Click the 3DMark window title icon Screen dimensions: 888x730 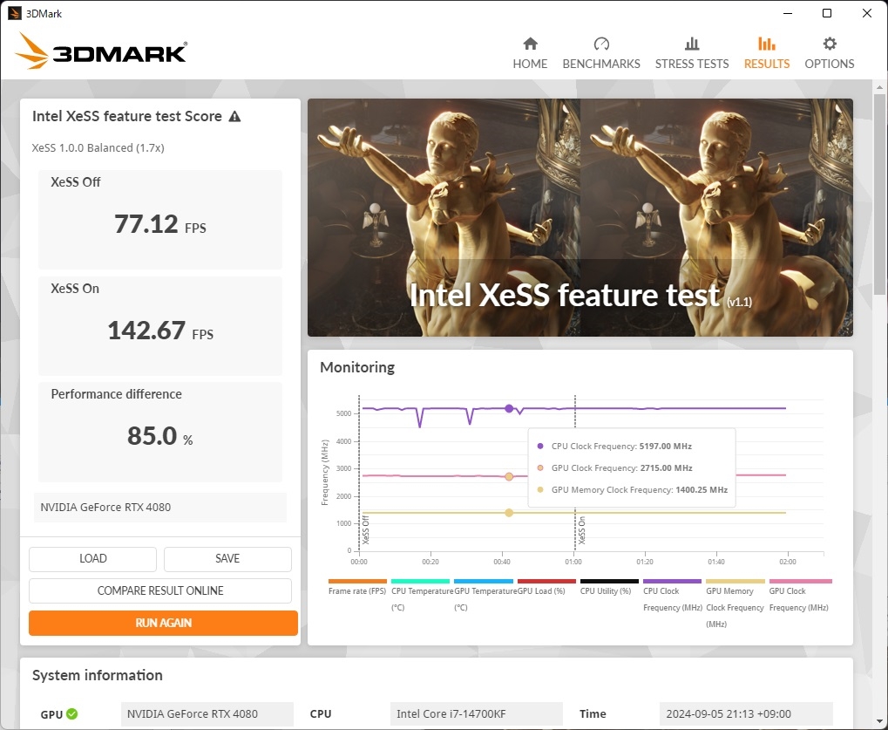click(14, 13)
